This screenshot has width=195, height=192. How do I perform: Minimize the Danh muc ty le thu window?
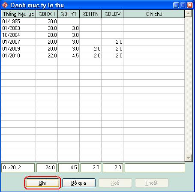176,5
